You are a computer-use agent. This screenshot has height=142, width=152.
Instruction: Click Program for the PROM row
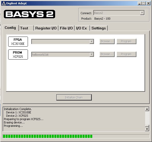pyautogui.click(x=126, y=54)
